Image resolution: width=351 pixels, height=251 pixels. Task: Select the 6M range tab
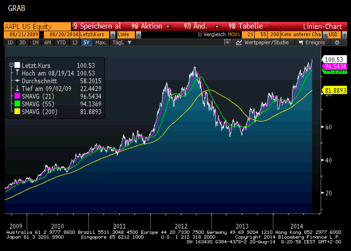tap(48, 42)
